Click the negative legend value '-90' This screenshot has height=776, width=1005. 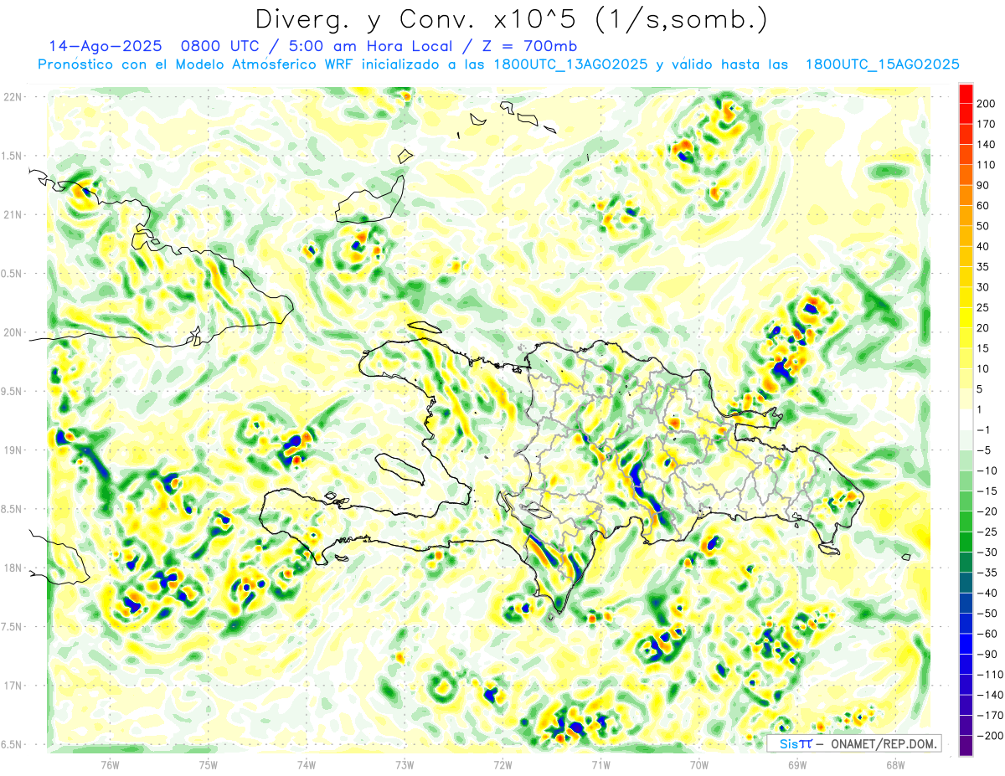click(987, 655)
